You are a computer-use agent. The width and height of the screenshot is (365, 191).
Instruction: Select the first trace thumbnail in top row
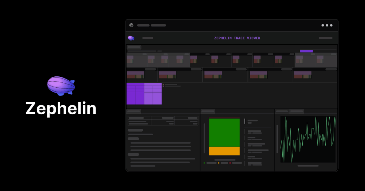pos(130,59)
